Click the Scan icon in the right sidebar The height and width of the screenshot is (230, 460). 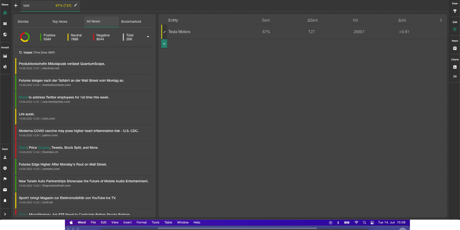455,11
